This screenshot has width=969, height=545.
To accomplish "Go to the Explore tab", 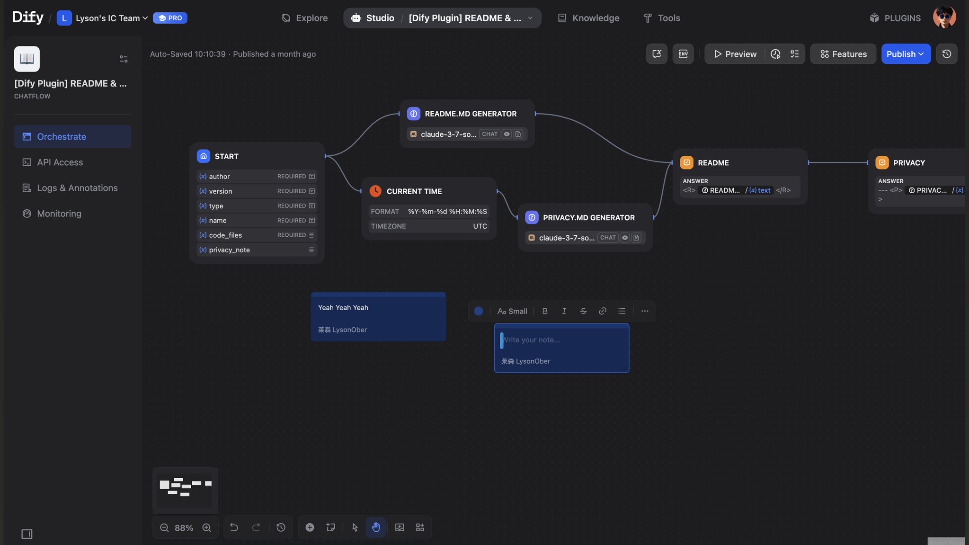I will point(305,18).
